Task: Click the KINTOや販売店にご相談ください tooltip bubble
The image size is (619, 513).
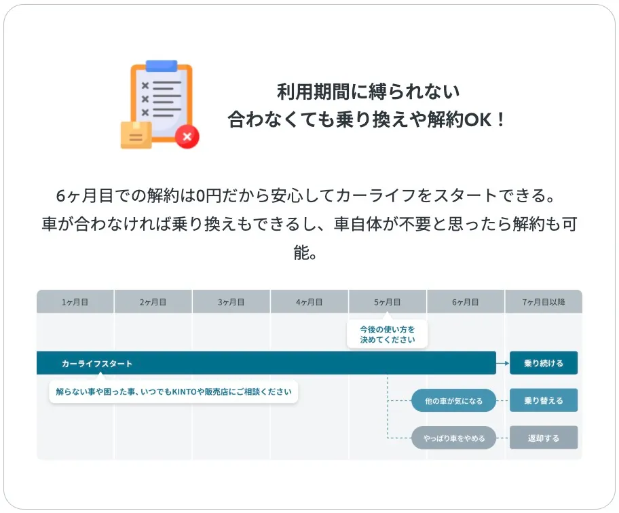Action: pos(174,392)
